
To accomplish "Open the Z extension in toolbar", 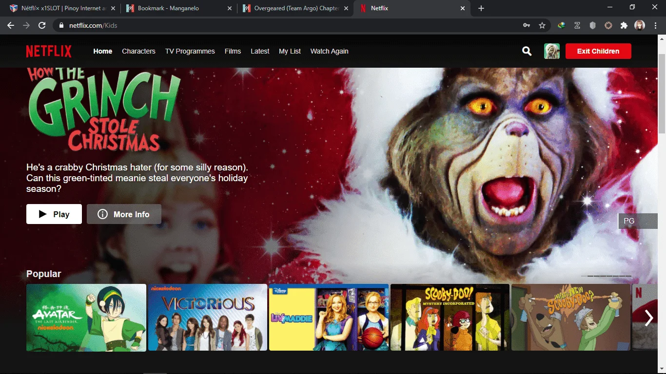I will click(x=577, y=25).
